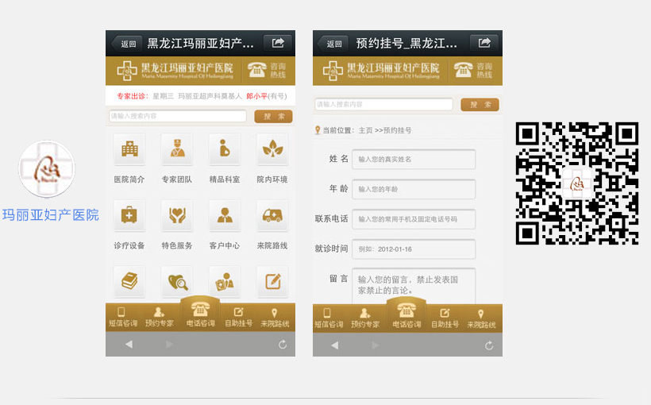Click the 搜索 button on the home screen

pyautogui.click(x=273, y=116)
